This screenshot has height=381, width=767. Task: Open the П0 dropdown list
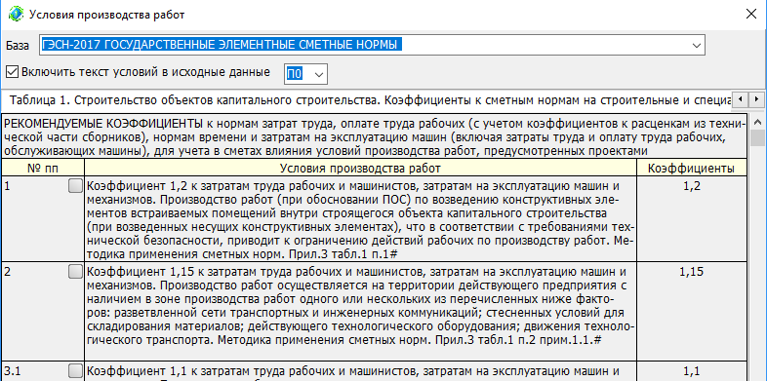[319, 74]
